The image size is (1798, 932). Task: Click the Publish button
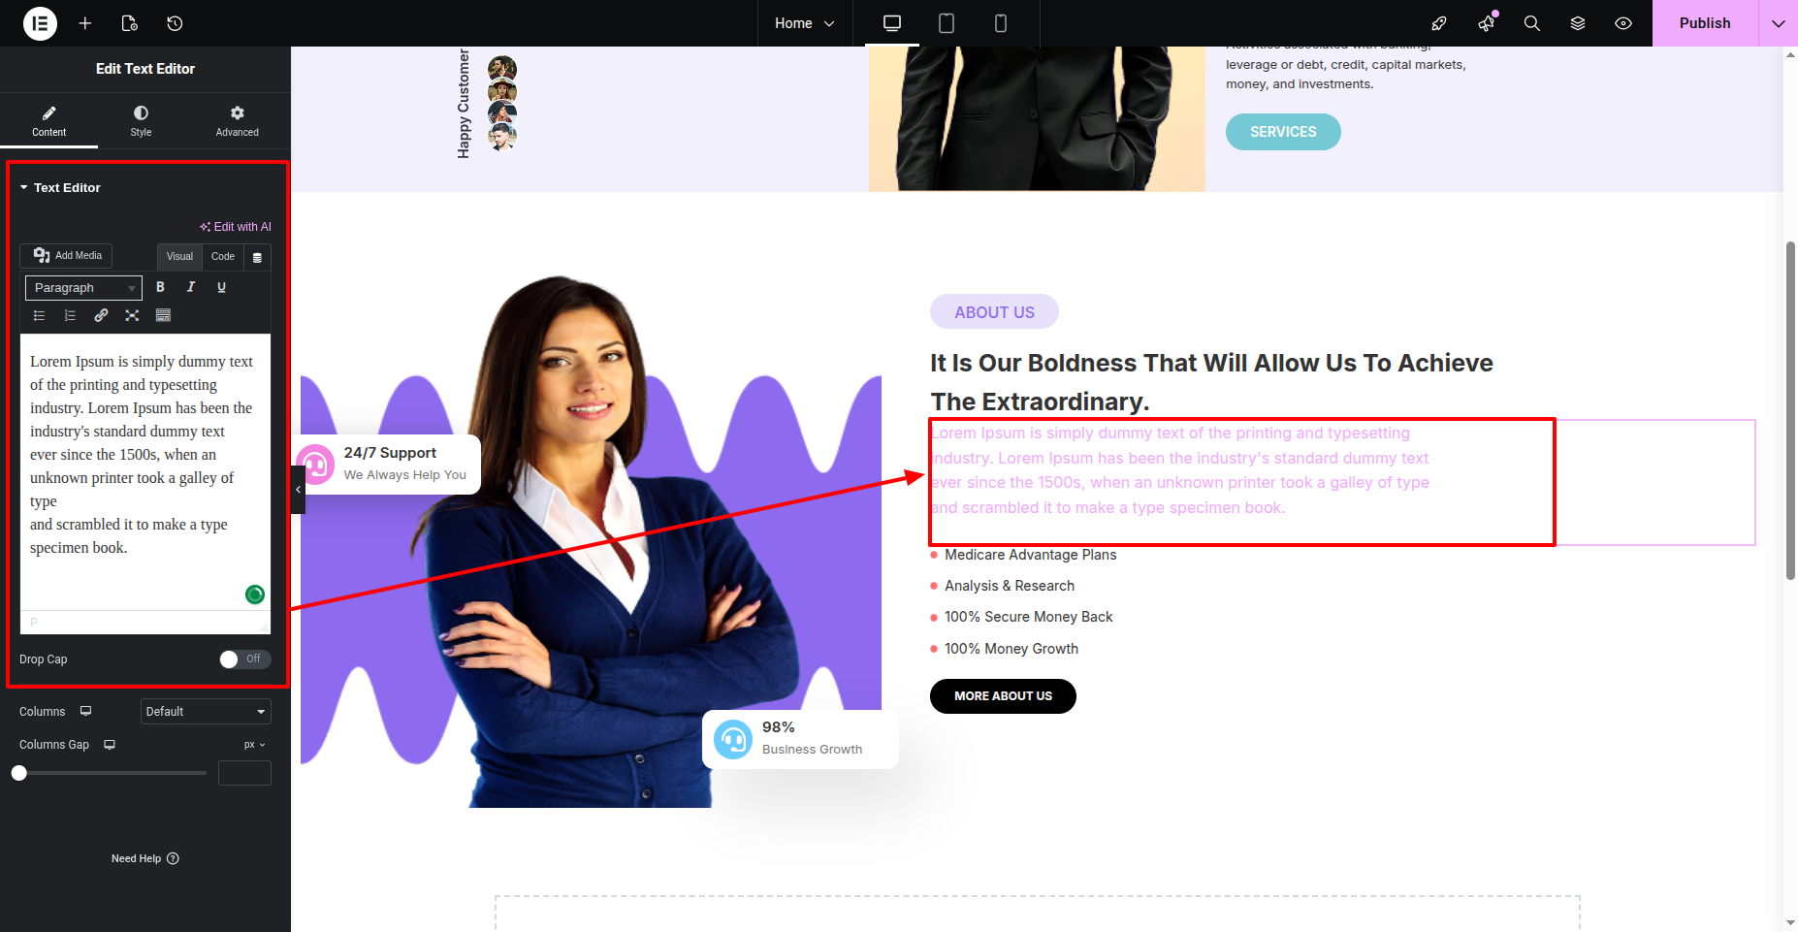coord(1705,23)
